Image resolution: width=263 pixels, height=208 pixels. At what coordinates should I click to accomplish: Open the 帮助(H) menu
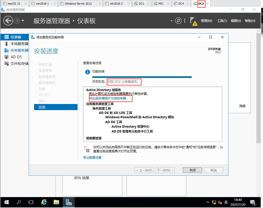pos(250,21)
